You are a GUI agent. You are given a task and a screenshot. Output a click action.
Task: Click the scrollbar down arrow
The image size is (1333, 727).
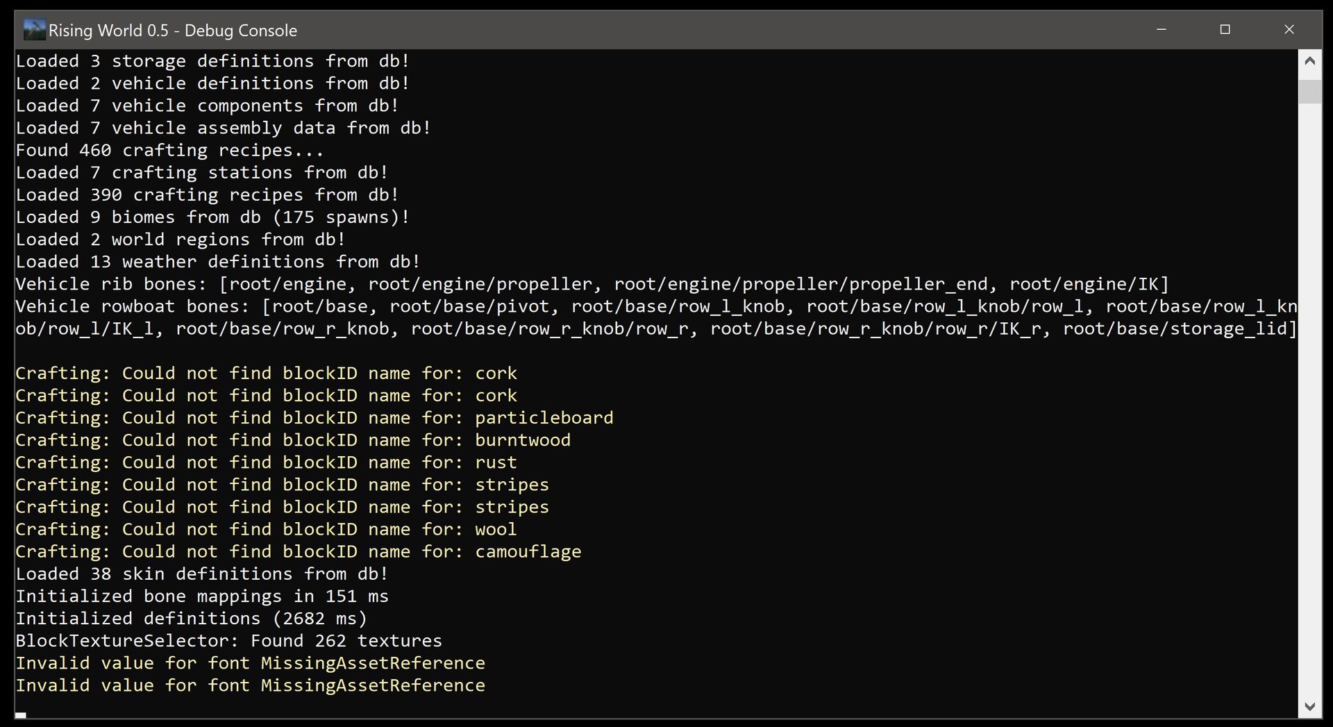[x=1309, y=707]
